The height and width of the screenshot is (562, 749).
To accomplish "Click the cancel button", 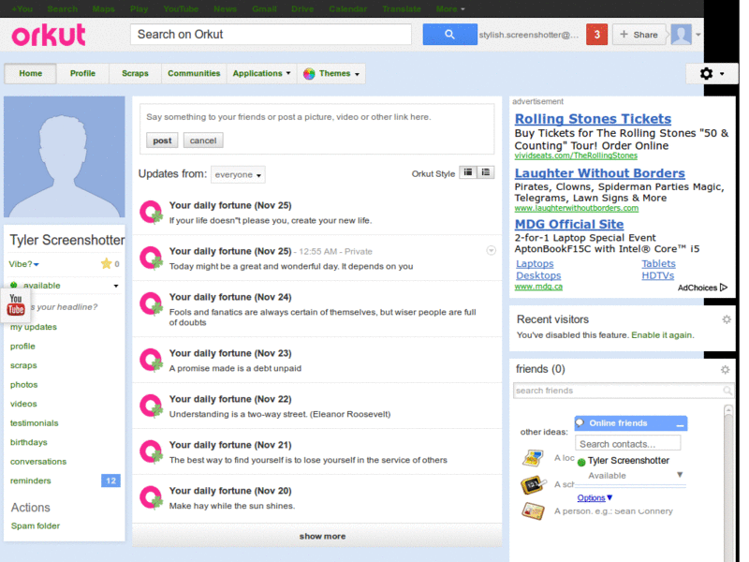I will [203, 140].
